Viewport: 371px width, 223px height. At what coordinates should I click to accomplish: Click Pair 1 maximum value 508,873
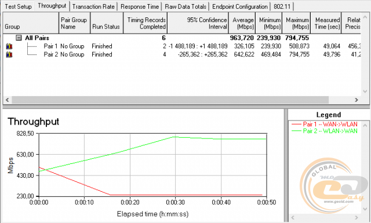point(299,46)
